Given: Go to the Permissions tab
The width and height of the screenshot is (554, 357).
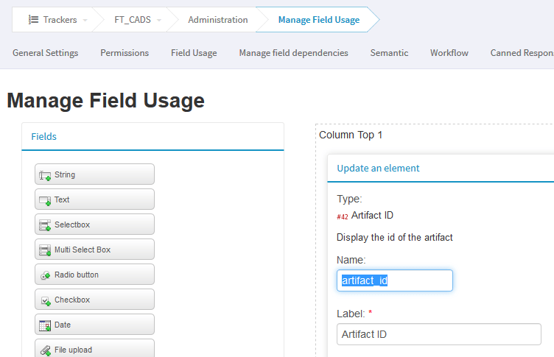Looking at the screenshot, I should 125,53.
